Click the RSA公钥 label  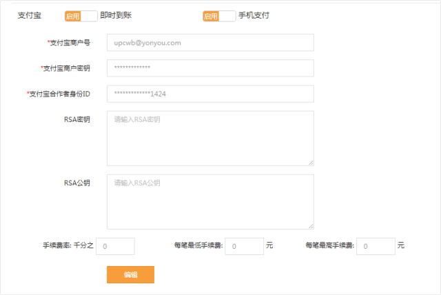77,183
